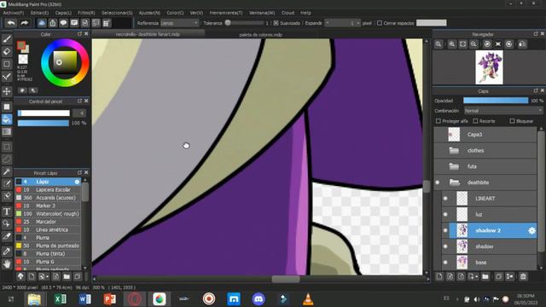This screenshot has width=546, height=307.
Task: Click the Navigator rotate right icon
Action: (x=509, y=44)
